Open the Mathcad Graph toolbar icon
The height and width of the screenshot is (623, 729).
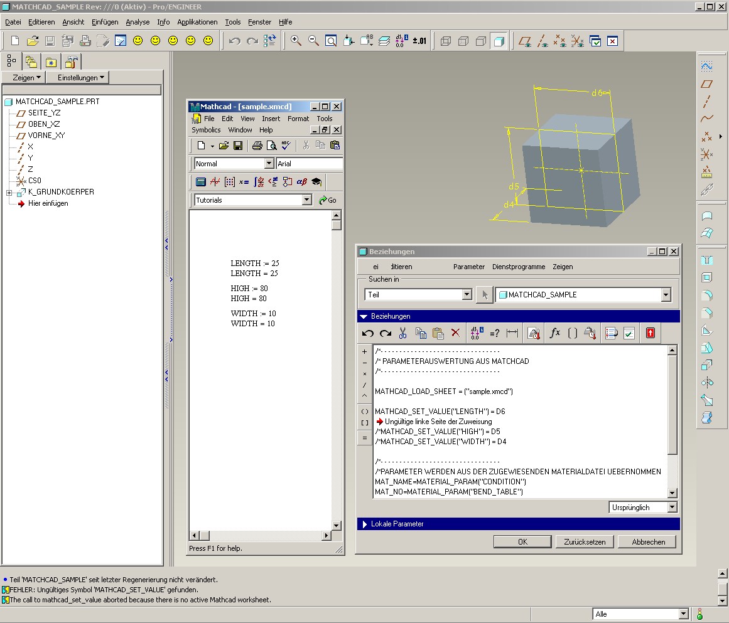215,182
